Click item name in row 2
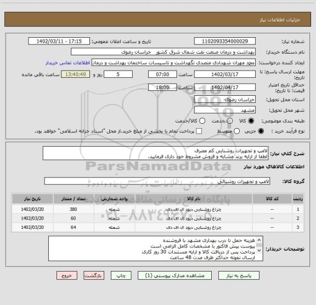This screenshot has width=316, height=305. tap(194, 218)
